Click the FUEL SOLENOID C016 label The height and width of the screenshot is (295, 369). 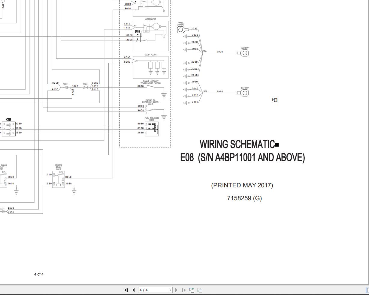pos(152,119)
